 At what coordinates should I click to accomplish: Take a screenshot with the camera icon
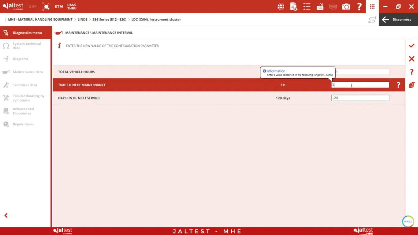tap(346, 6)
